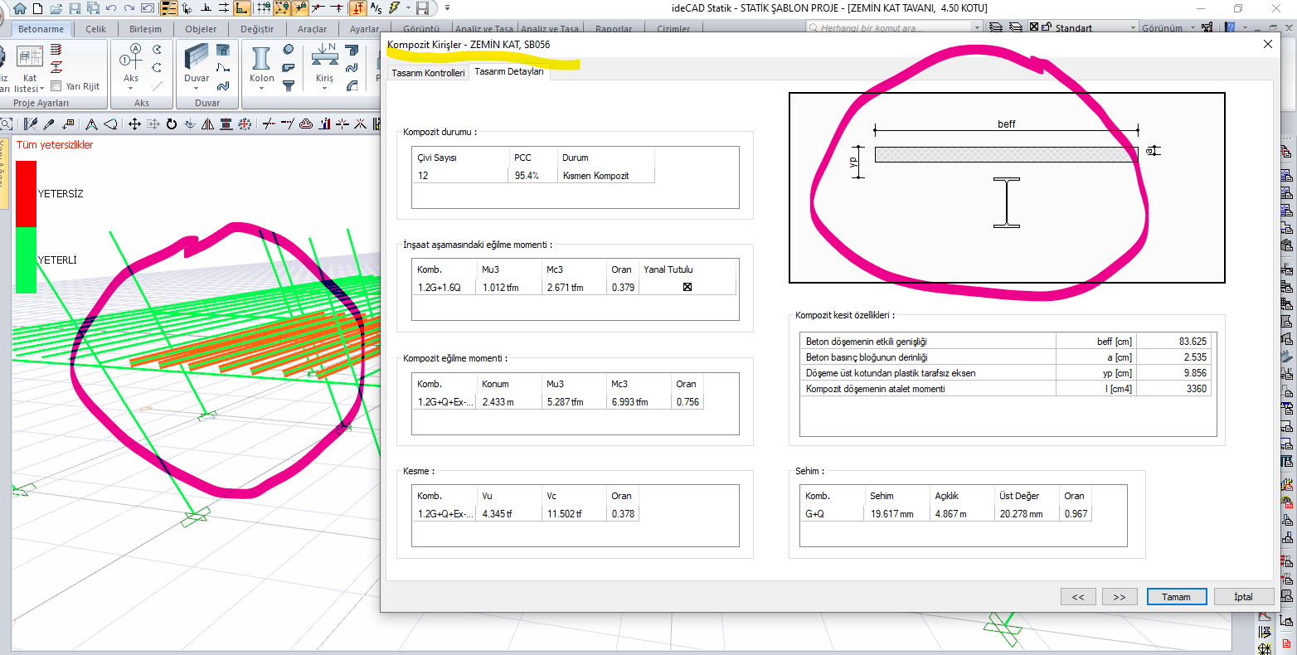1297x655 pixels.
Task: Select the Move four-arrow tool
Action: 134,124
